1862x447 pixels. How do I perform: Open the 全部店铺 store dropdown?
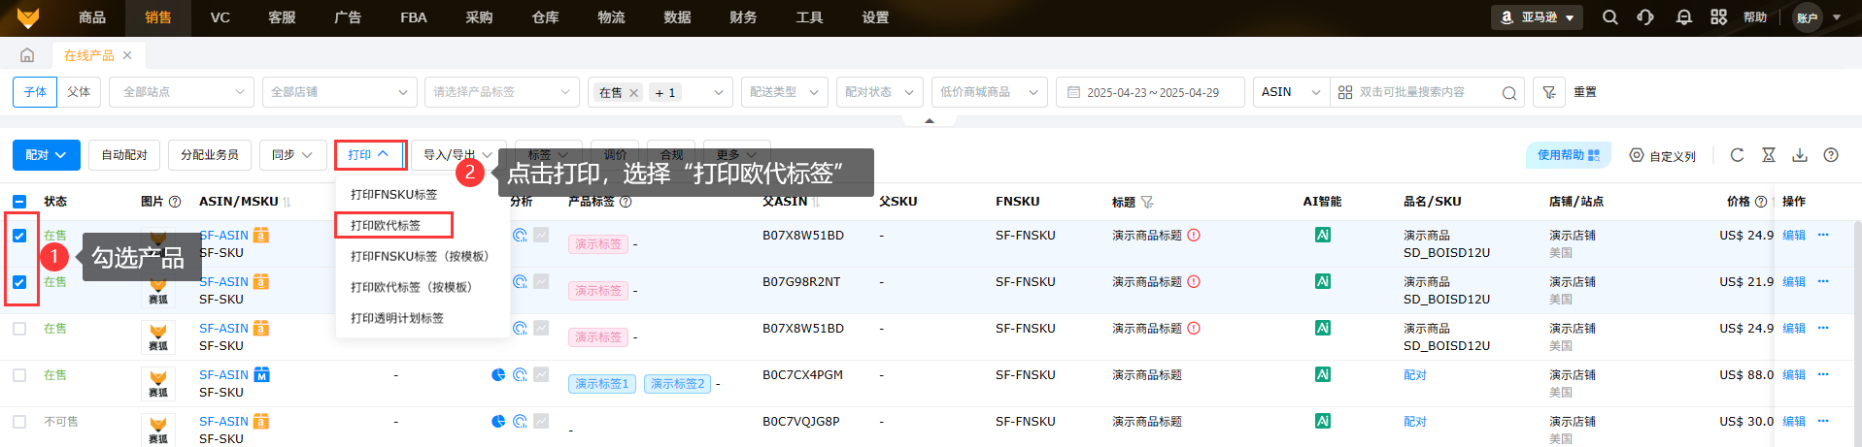pos(339,92)
